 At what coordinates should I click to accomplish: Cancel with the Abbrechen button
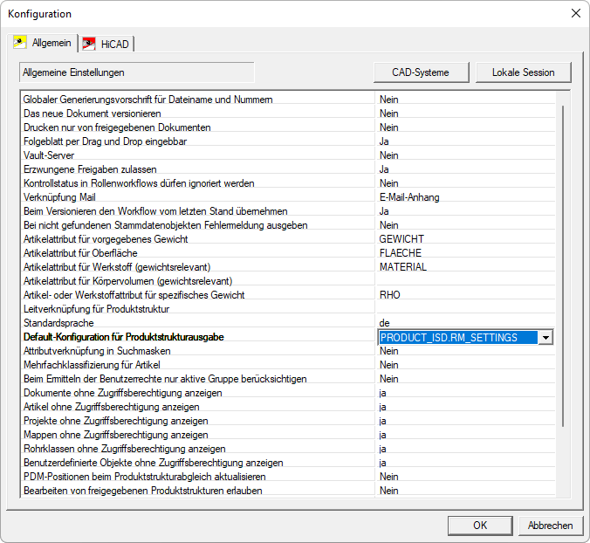click(x=551, y=526)
